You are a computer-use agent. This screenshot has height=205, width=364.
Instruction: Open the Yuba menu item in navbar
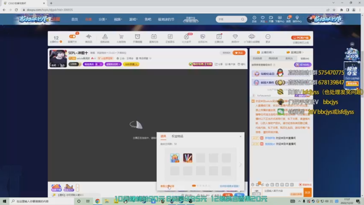pos(148,19)
